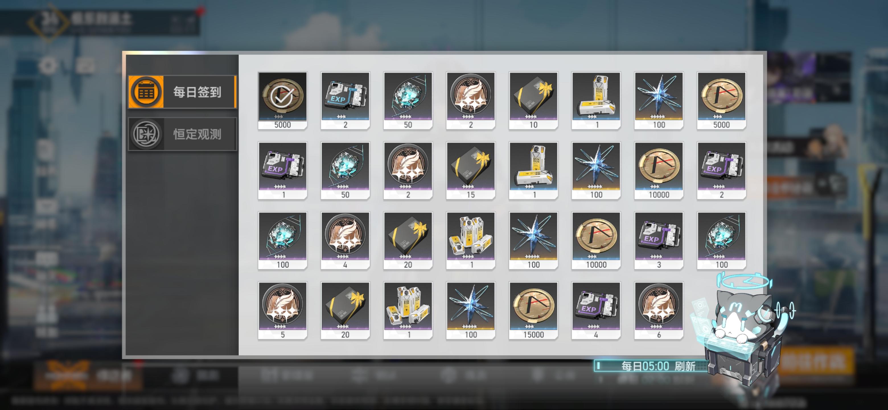
Task: Open the 每日签到 daily sign-in tab
Action: click(182, 92)
